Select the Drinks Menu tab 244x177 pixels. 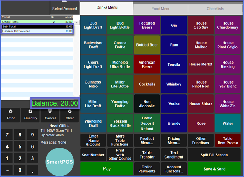[107, 8]
